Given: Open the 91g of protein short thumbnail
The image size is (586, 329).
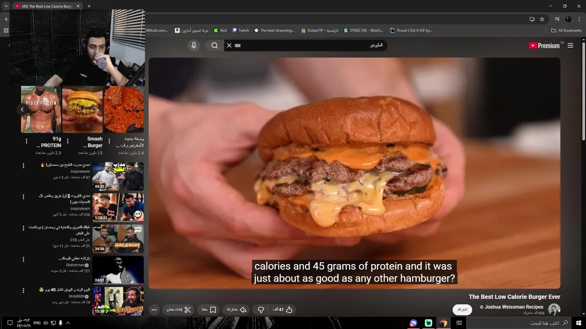Looking at the screenshot, I should click(41, 110).
